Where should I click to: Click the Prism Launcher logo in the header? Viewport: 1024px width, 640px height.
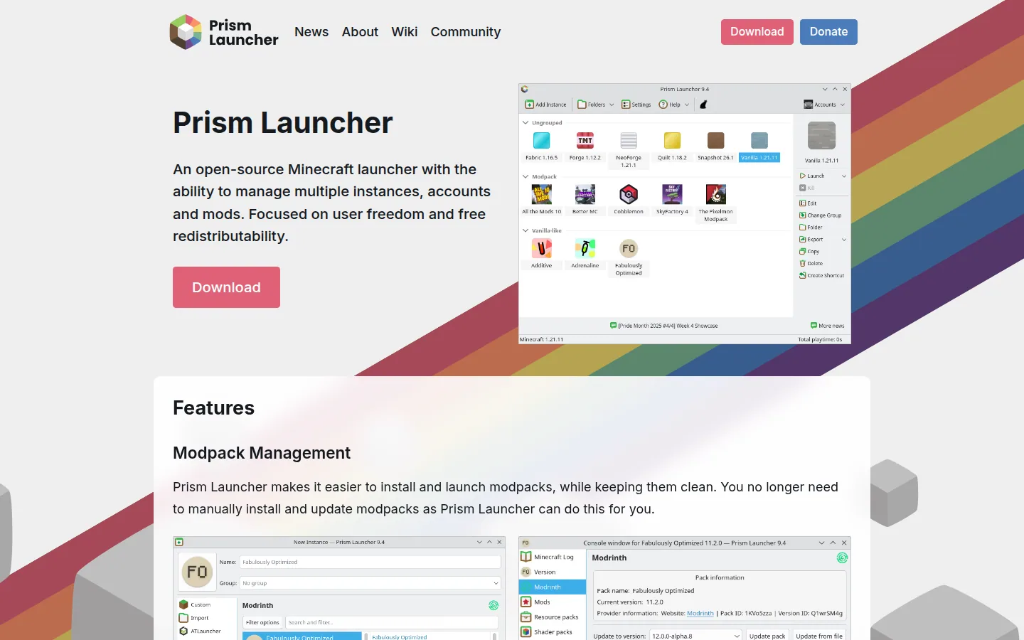224,32
